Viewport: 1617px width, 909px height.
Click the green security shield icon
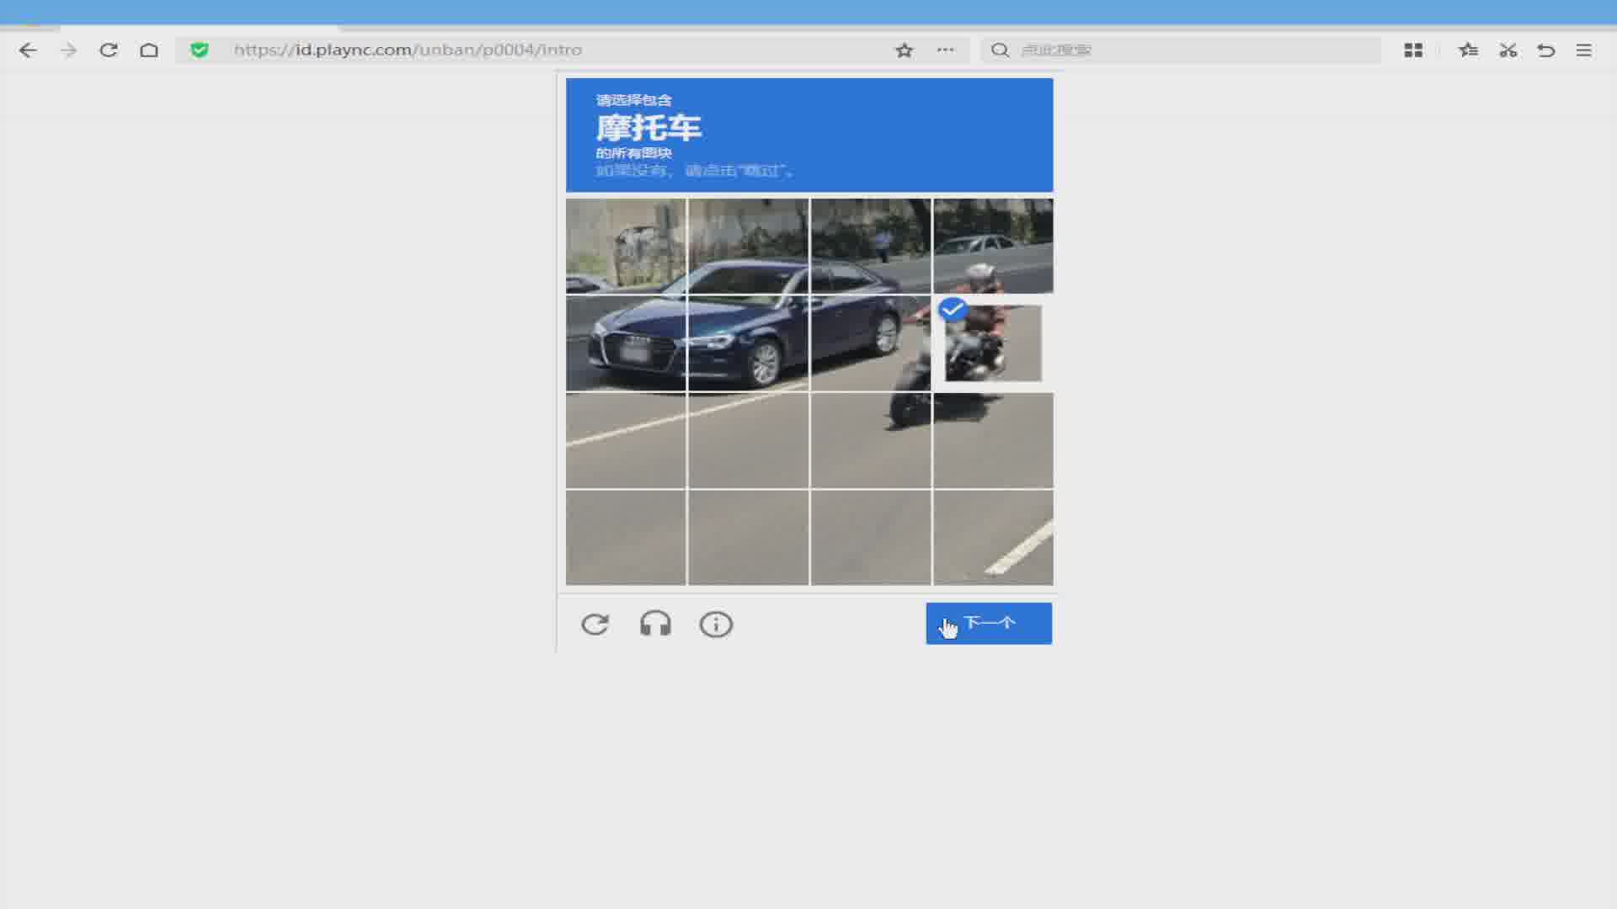tap(200, 50)
